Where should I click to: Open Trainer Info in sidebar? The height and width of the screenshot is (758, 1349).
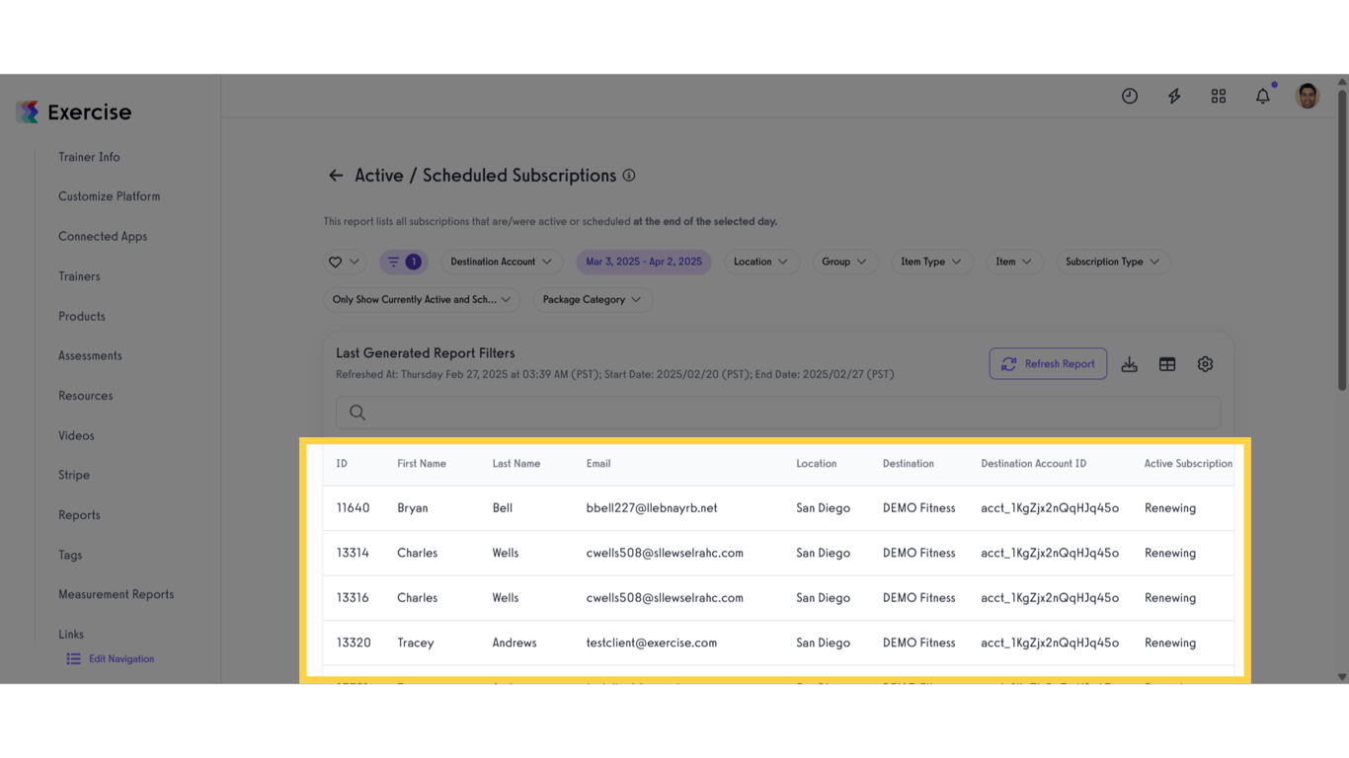click(89, 157)
